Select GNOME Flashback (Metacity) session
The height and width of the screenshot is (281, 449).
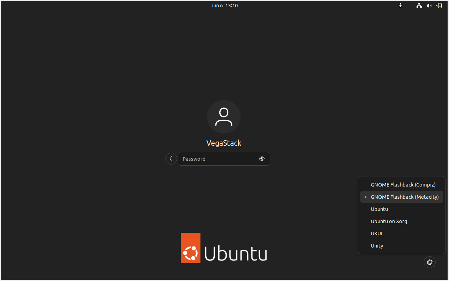402,197
